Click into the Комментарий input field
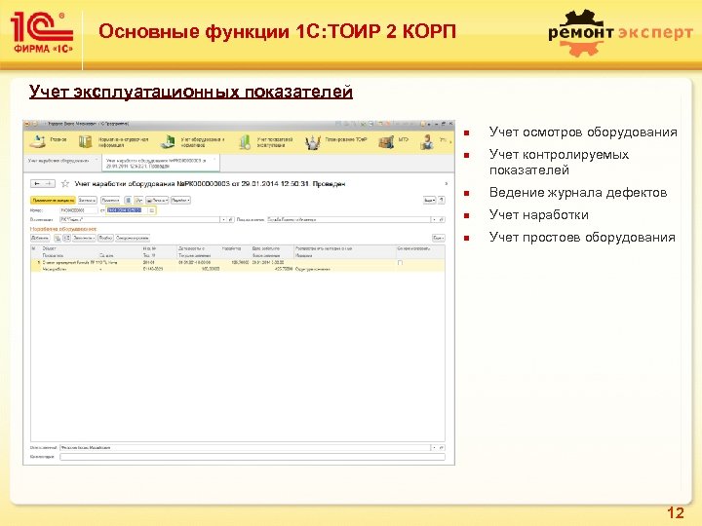Viewport: 702px width, 526px height. click(253, 457)
